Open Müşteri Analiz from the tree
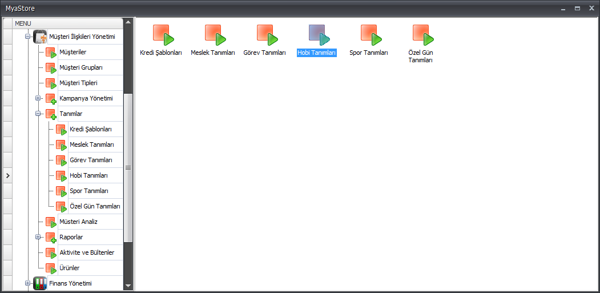Image resolution: width=600 pixels, height=293 pixels. tap(78, 222)
